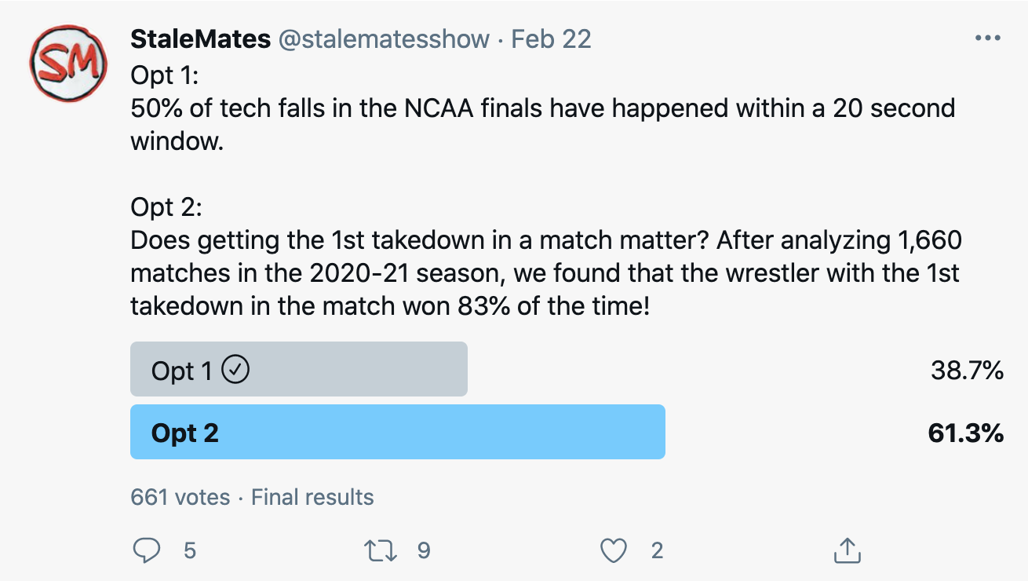This screenshot has height=581, width=1028.
Task: Click the like count number 2
Action: (x=657, y=550)
